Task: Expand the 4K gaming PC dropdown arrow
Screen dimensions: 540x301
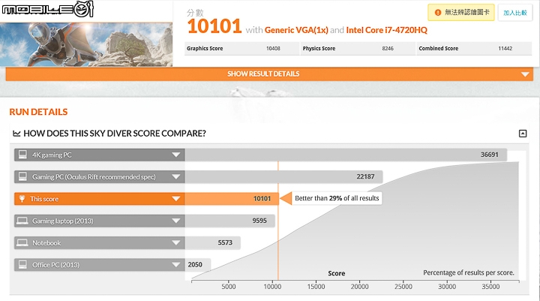Action: point(176,155)
